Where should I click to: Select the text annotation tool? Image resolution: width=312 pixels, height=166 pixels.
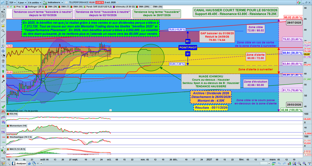pos(3,66)
